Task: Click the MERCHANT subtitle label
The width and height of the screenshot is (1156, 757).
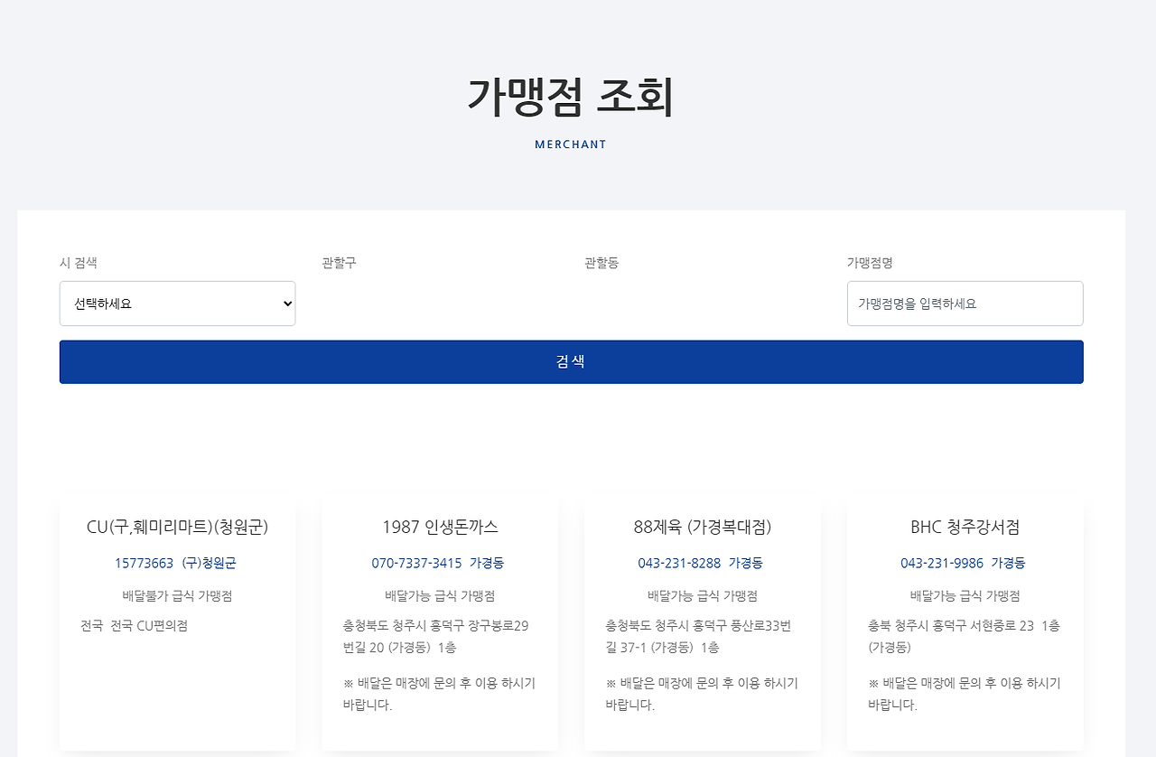Action: point(571,144)
